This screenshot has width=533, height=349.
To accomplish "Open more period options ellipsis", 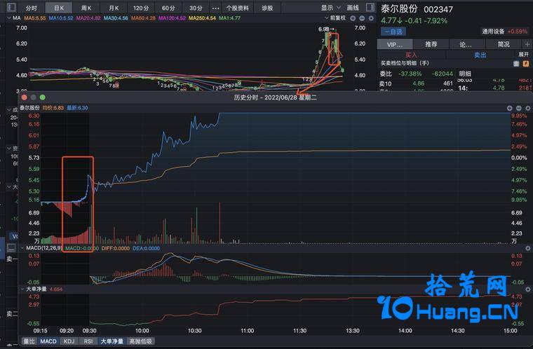I will [215, 8].
